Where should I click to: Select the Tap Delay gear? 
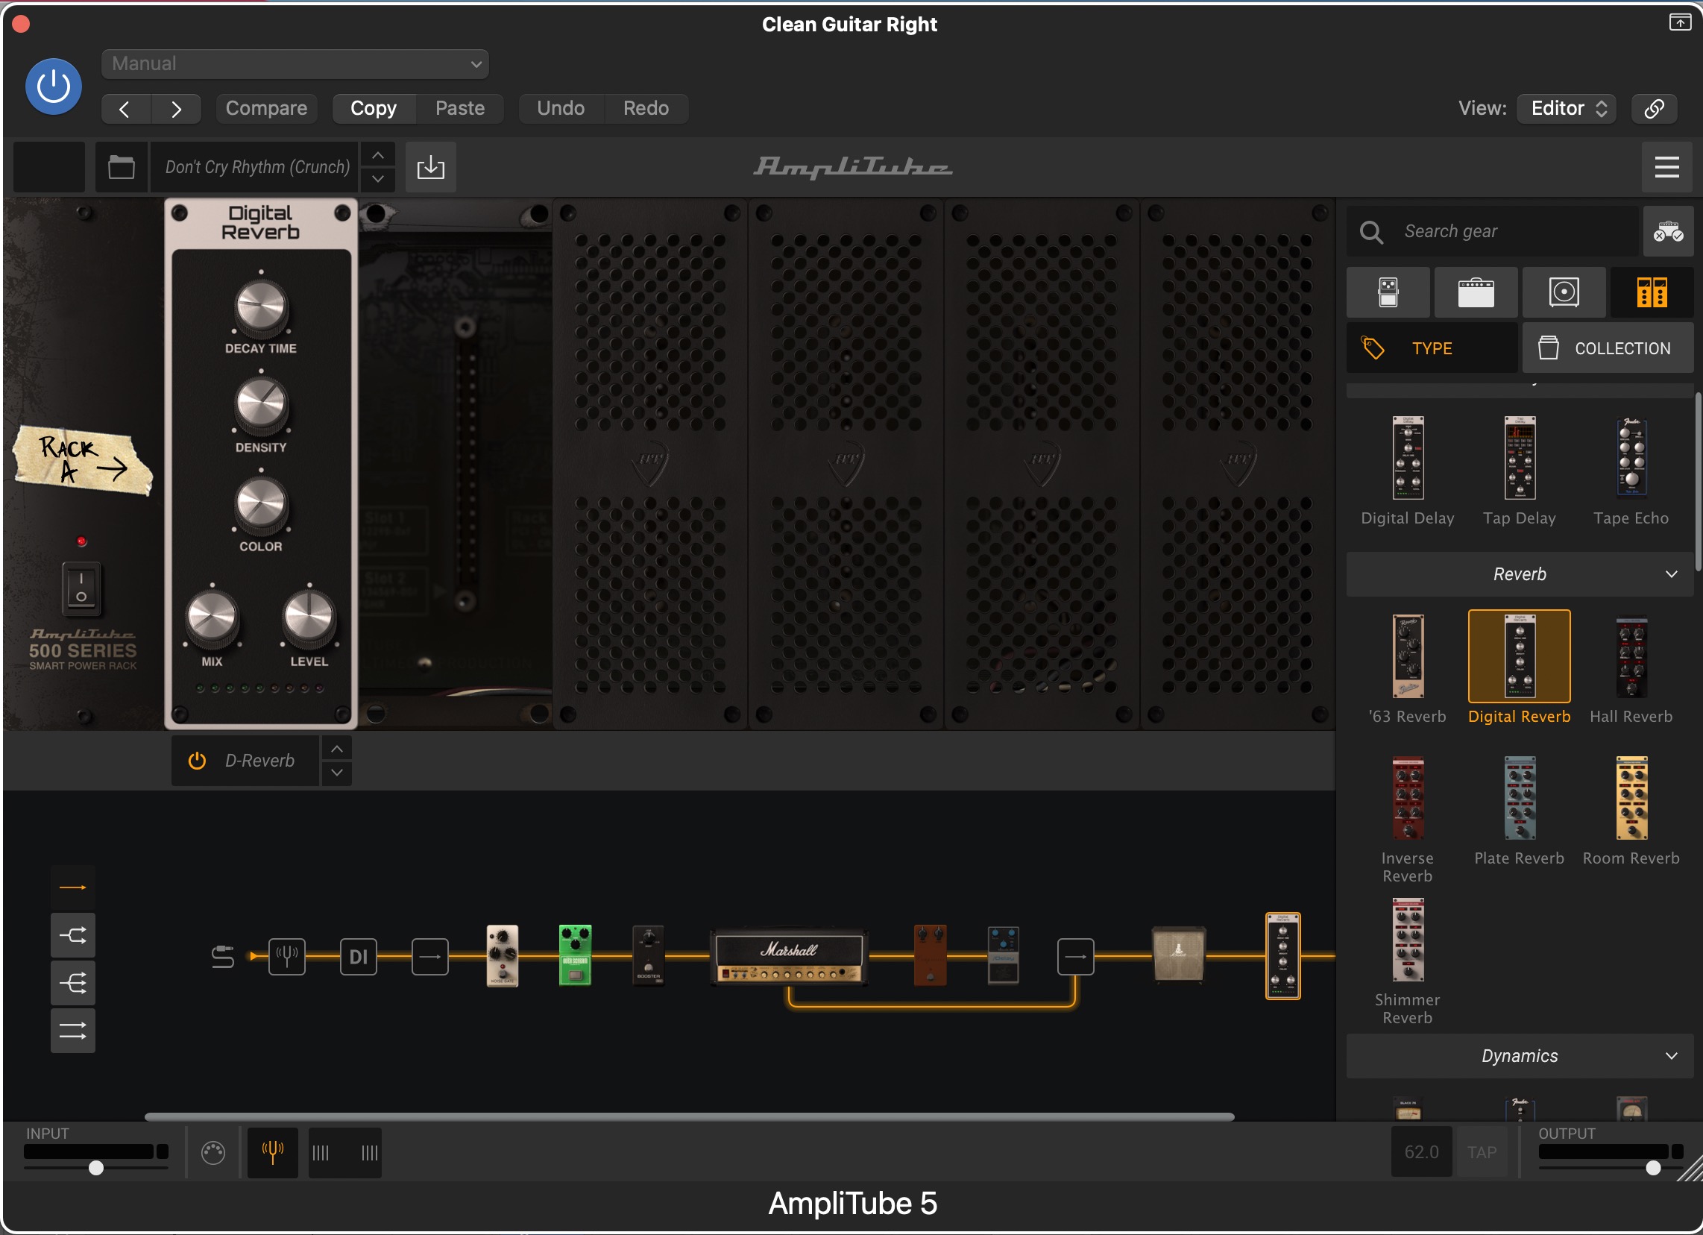tap(1519, 471)
